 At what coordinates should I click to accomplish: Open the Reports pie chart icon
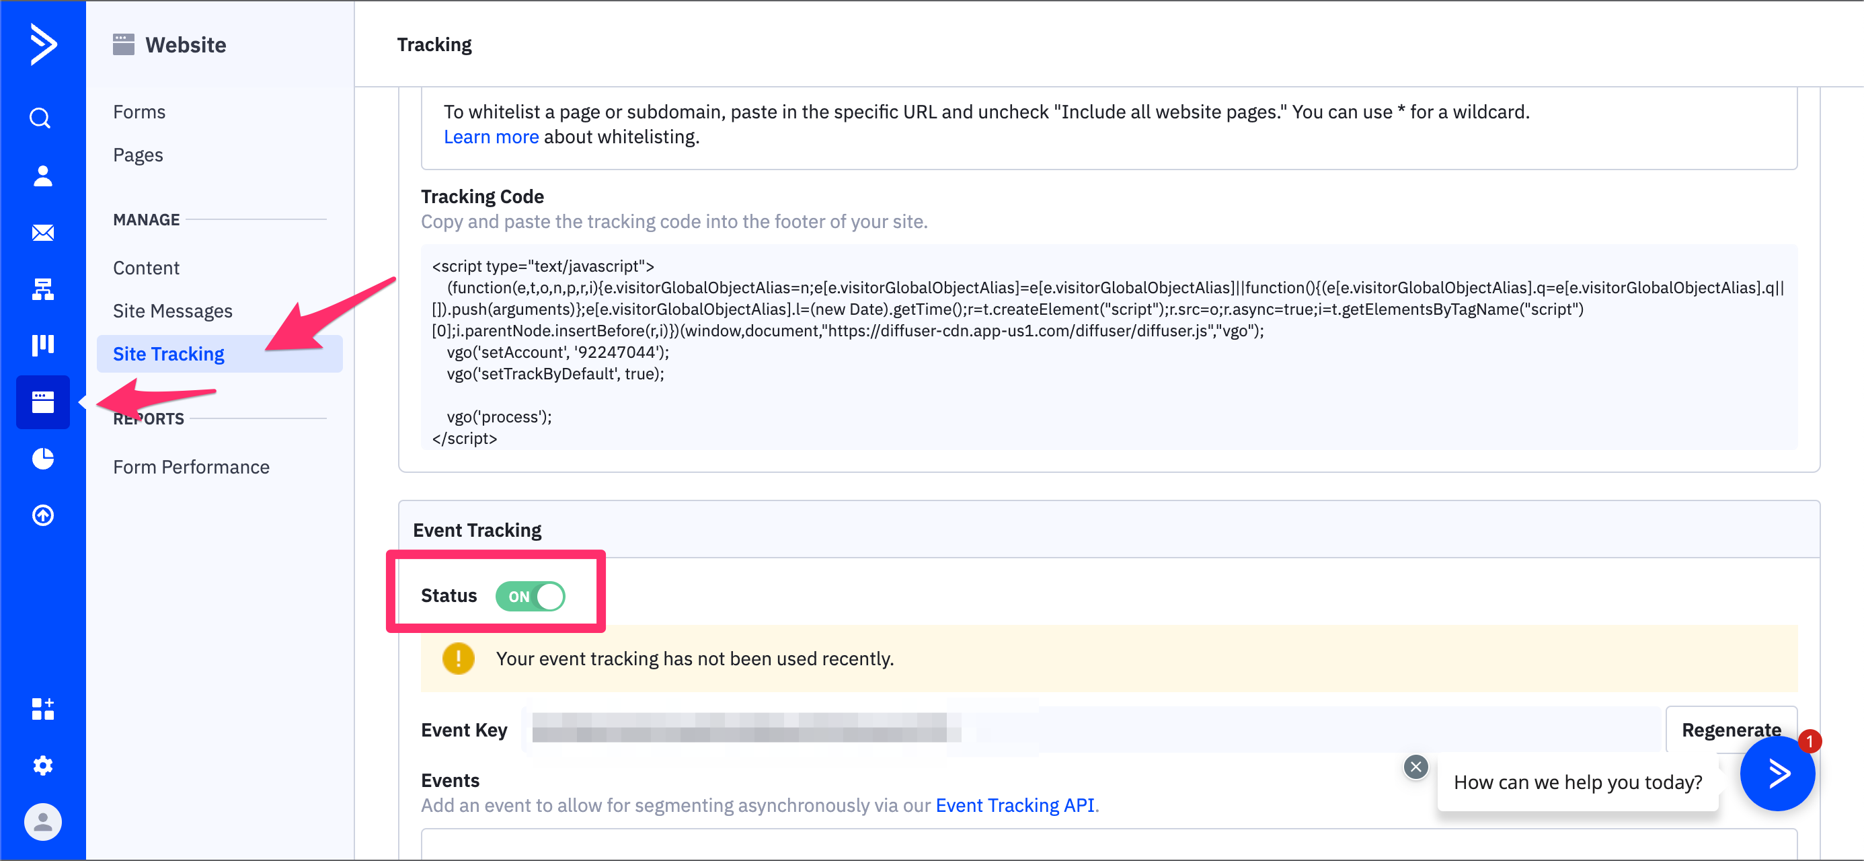pos(42,458)
